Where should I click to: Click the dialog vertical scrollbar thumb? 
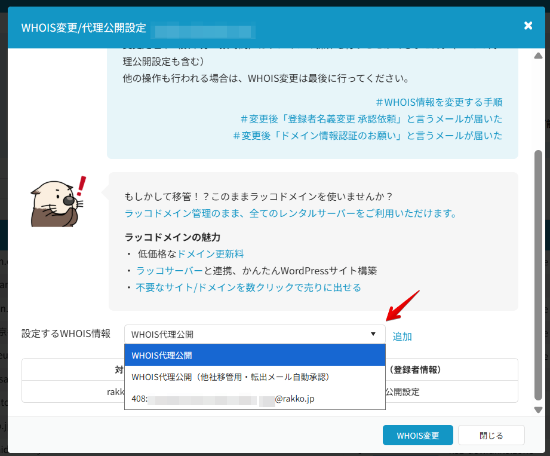[538, 276]
